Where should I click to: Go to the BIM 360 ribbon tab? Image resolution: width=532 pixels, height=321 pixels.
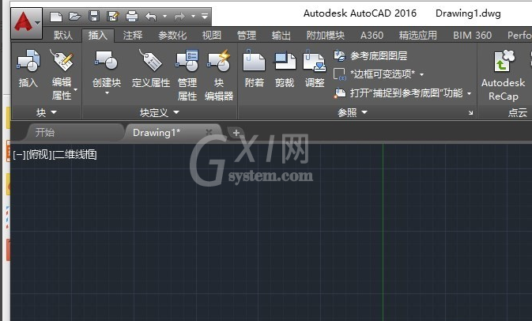coord(472,36)
